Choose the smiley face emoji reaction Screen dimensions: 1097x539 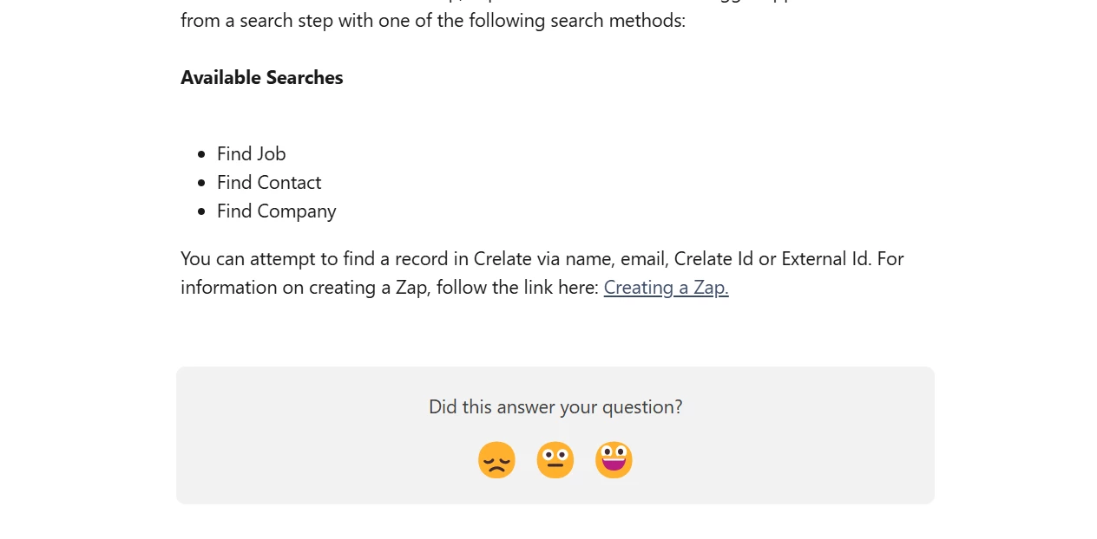(x=614, y=460)
